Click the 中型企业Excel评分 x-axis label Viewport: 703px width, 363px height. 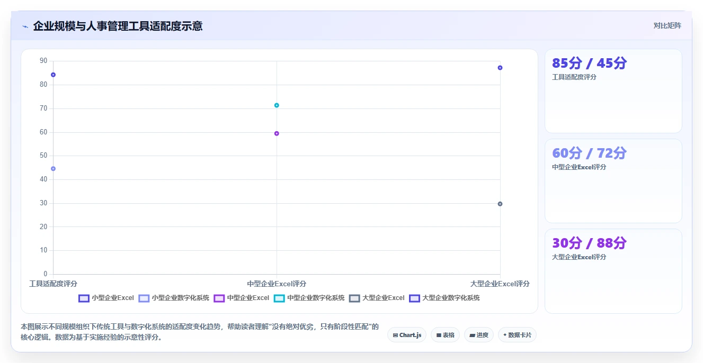[277, 284]
